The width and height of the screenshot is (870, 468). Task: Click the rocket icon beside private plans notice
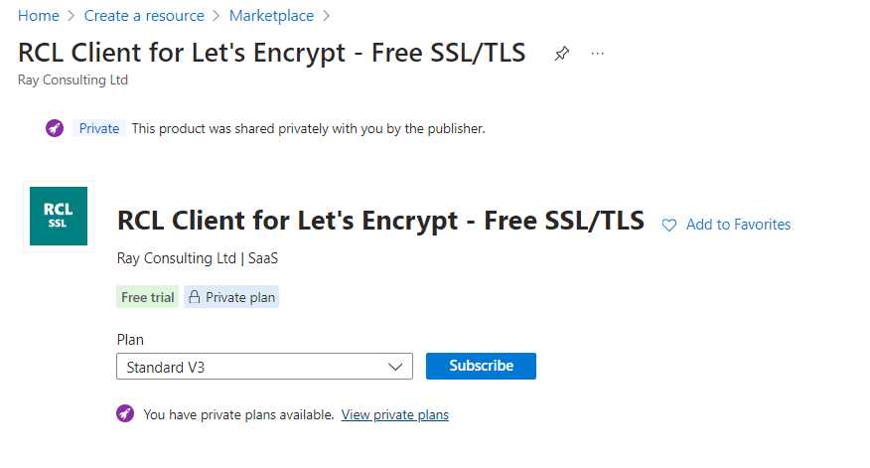(125, 413)
